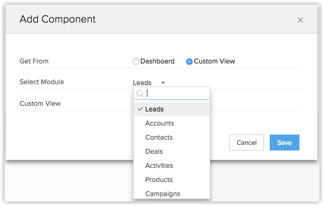Select Campaigns at the list bottom
This screenshot has width=324, height=206.
coord(162,194)
